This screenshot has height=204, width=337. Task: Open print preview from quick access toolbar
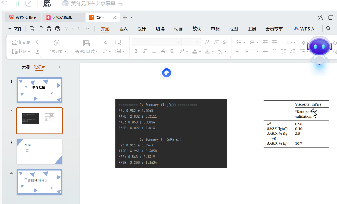pyautogui.click(x=57, y=29)
